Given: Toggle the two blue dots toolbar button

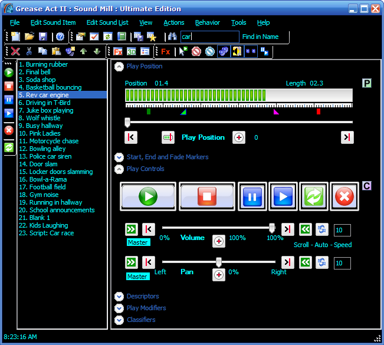Looking at the screenshot, I should click(251, 52).
